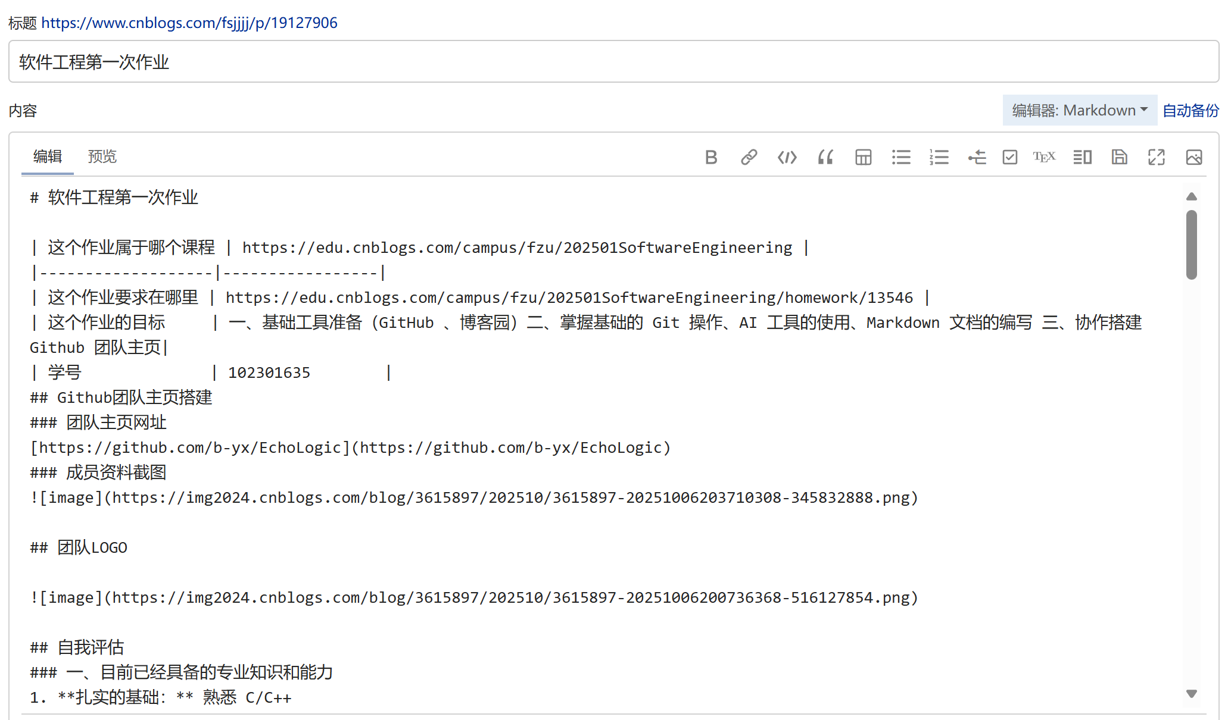The height and width of the screenshot is (720, 1228).
Task: Insert a blockquote with the quote icon
Action: point(825,157)
